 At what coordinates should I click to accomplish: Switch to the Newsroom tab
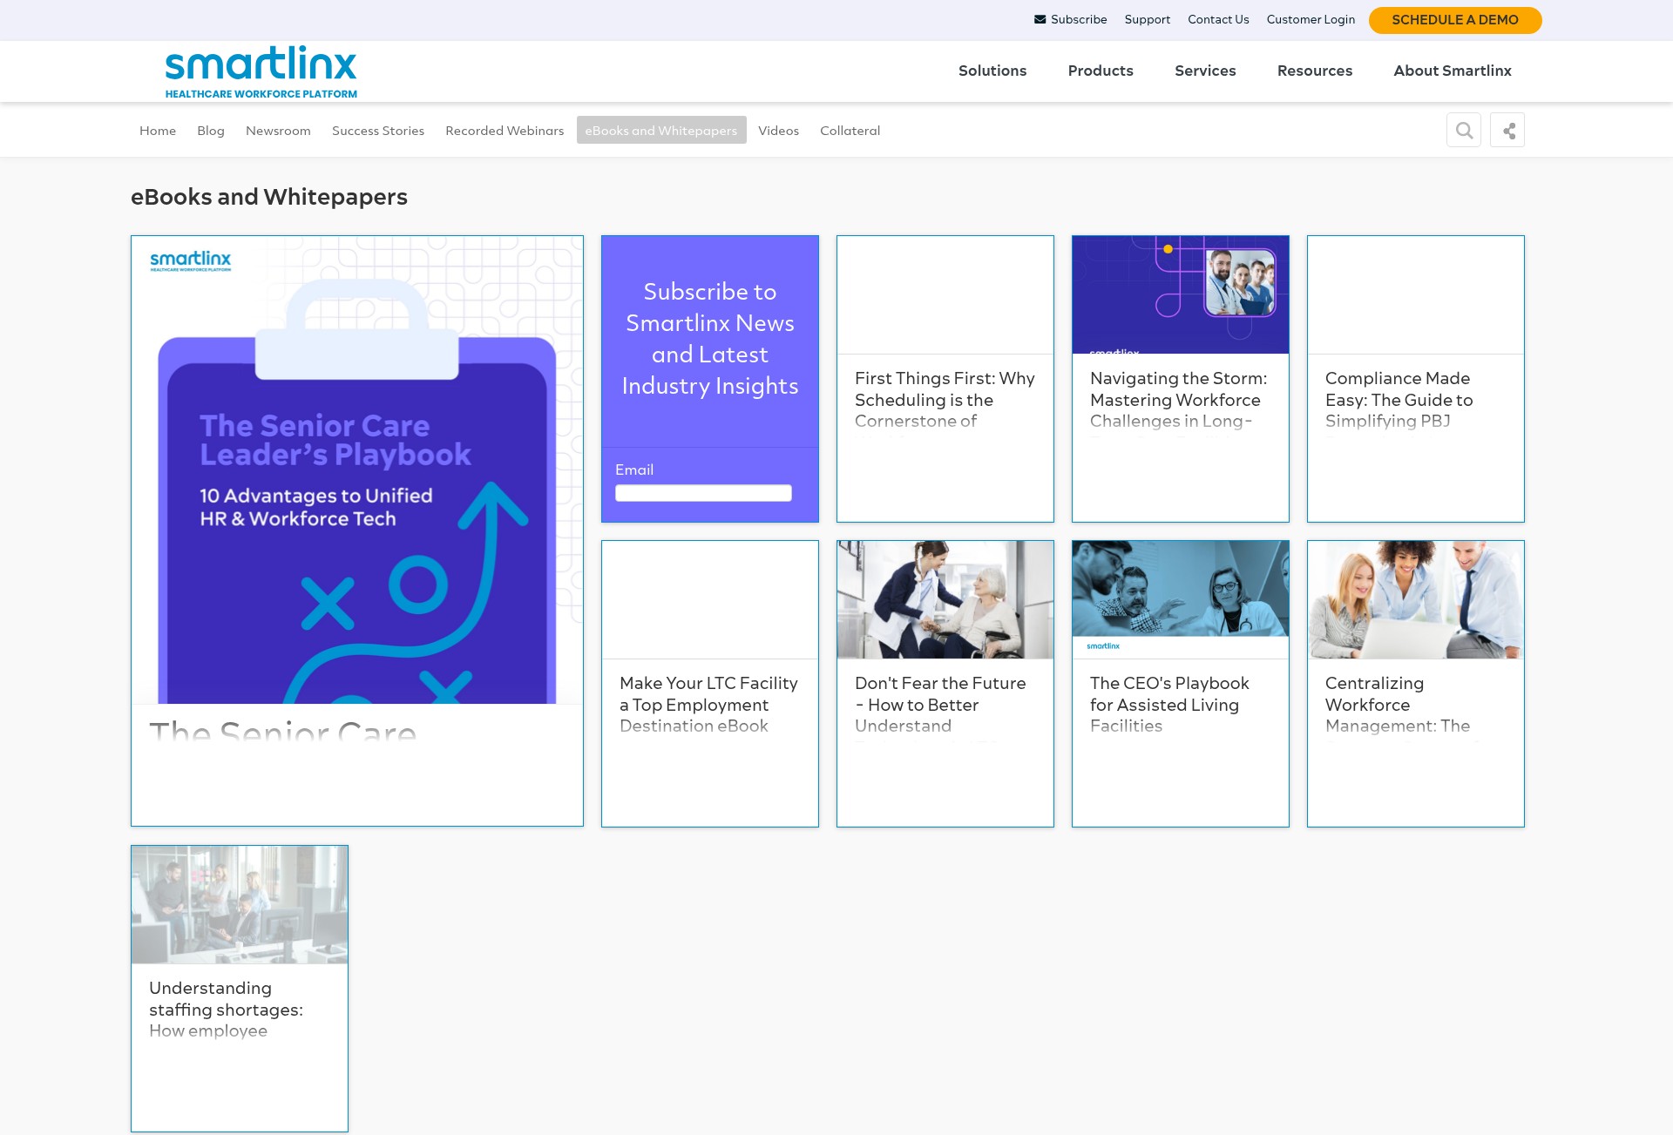(278, 131)
